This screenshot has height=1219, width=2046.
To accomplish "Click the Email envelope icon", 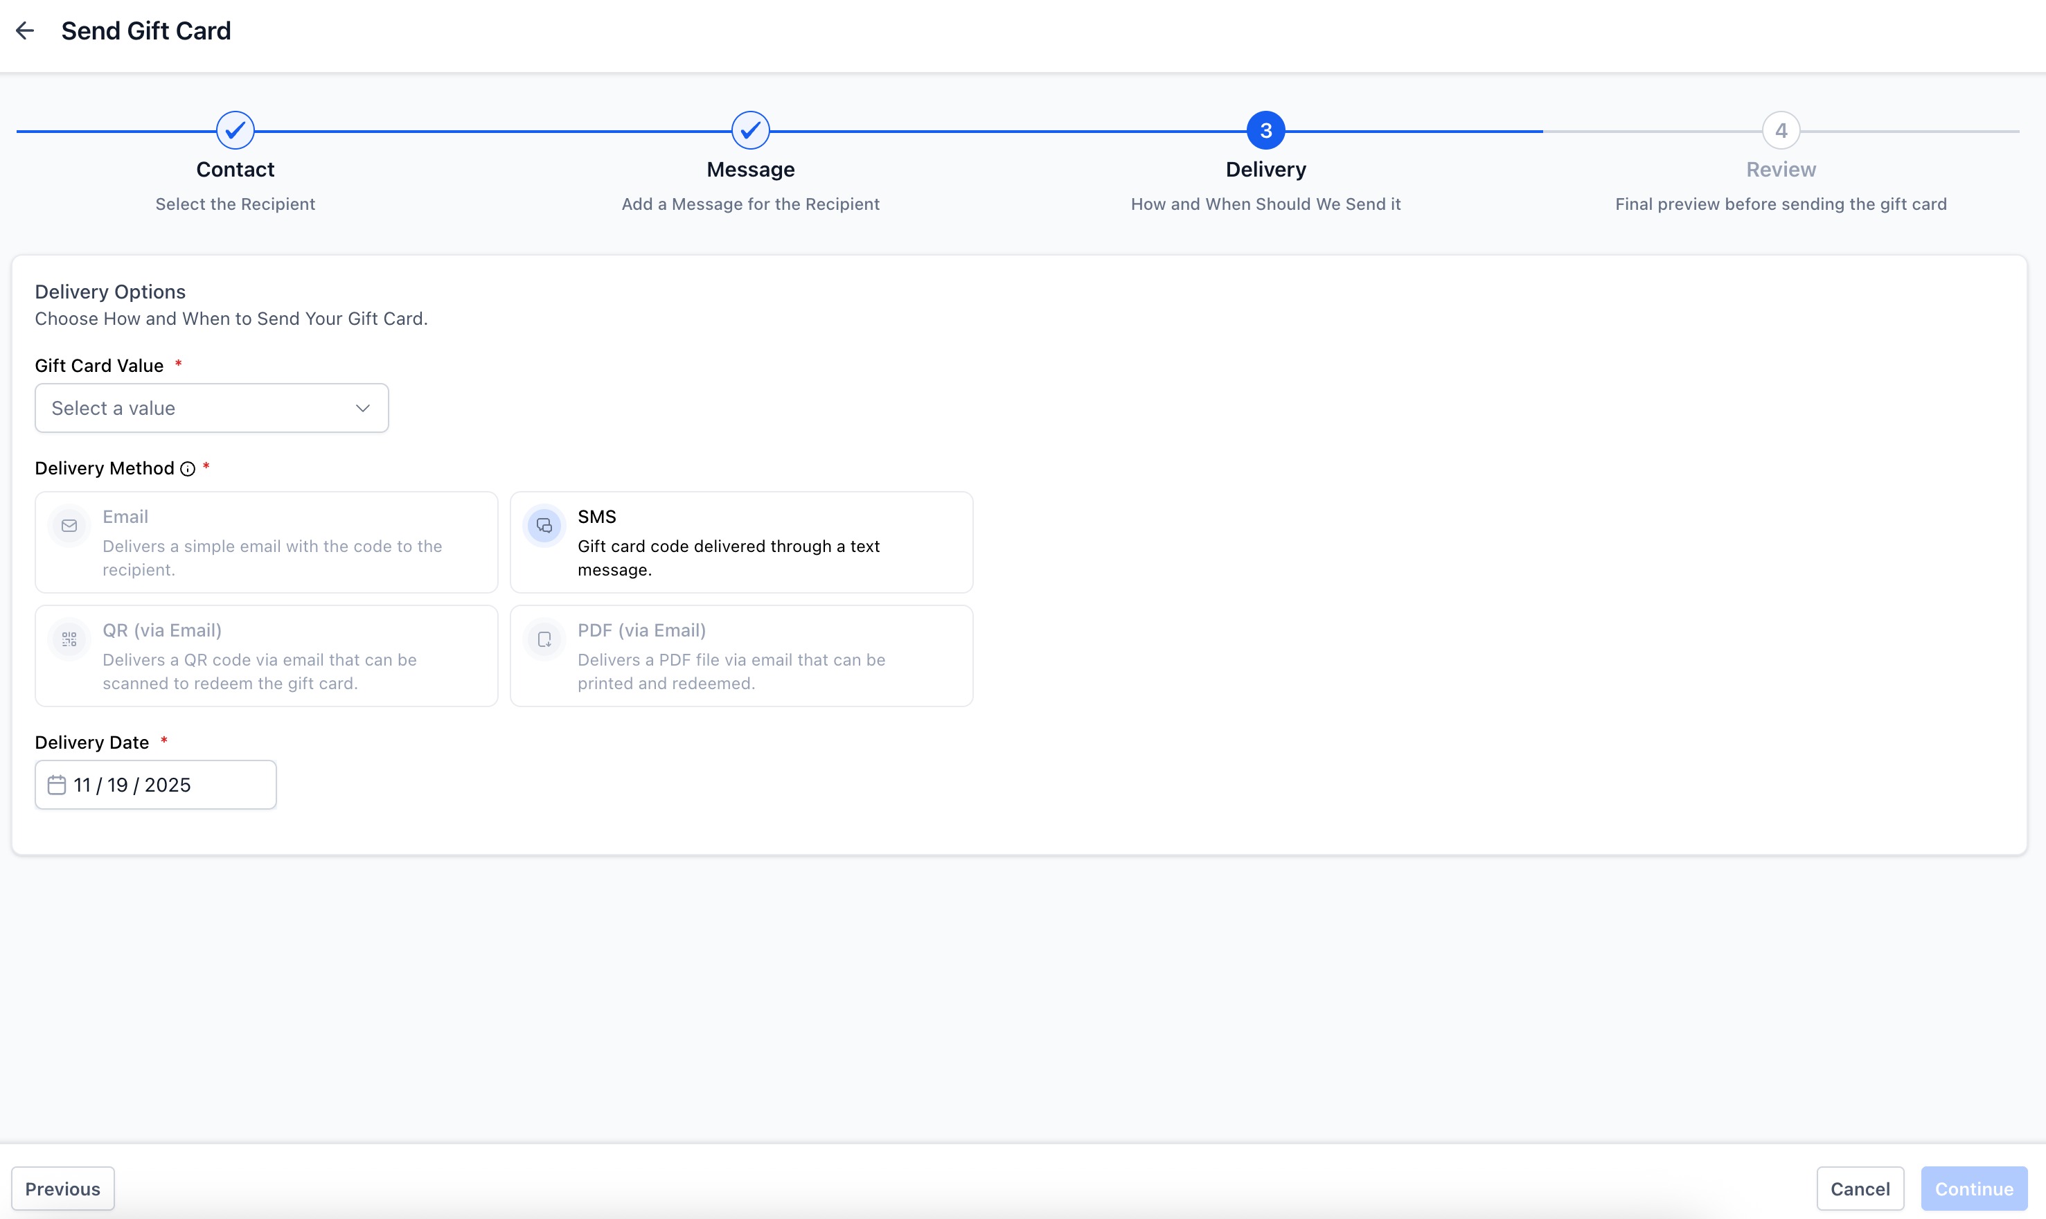I will [x=69, y=526].
